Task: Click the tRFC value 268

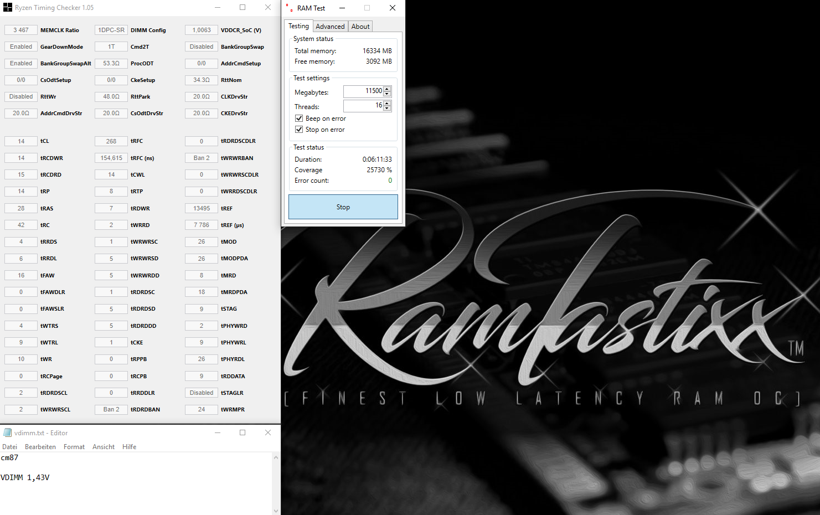Action: [x=111, y=141]
